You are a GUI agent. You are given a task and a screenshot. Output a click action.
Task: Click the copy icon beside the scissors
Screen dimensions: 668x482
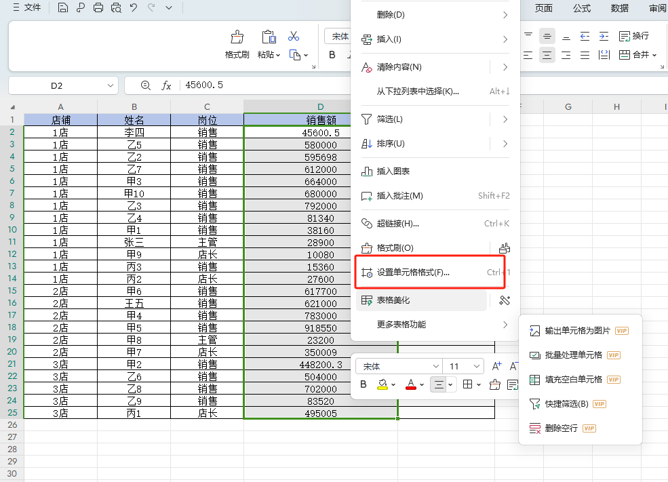(x=295, y=55)
